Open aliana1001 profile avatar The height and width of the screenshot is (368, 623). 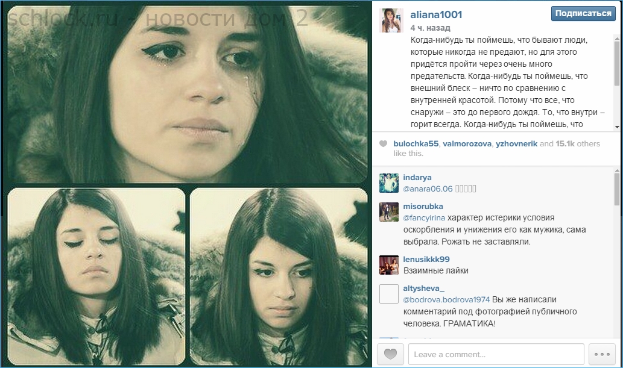point(393,20)
